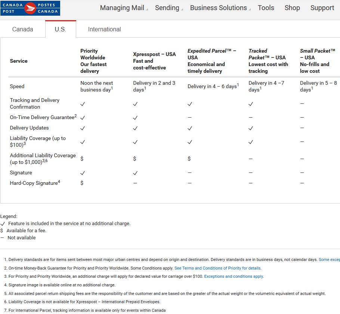
Task: Click the 'Legend:' heading
Action: pyautogui.click(x=9, y=216)
